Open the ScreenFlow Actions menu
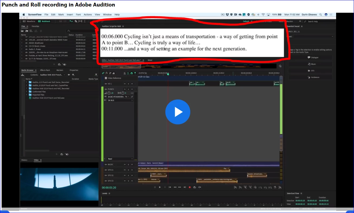 click(88, 15)
